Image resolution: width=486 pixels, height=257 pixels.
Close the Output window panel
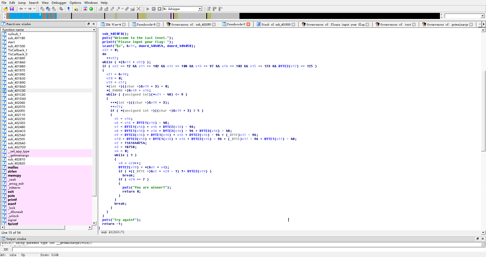coord(482,239)
